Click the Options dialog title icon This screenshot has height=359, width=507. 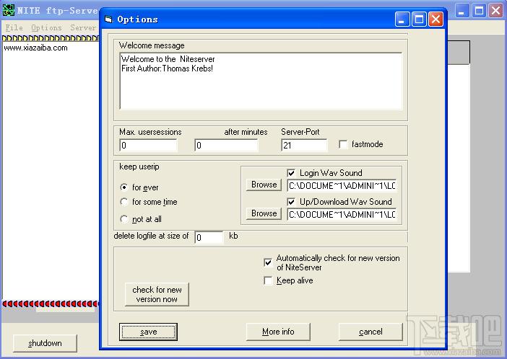tap(108, 19)
